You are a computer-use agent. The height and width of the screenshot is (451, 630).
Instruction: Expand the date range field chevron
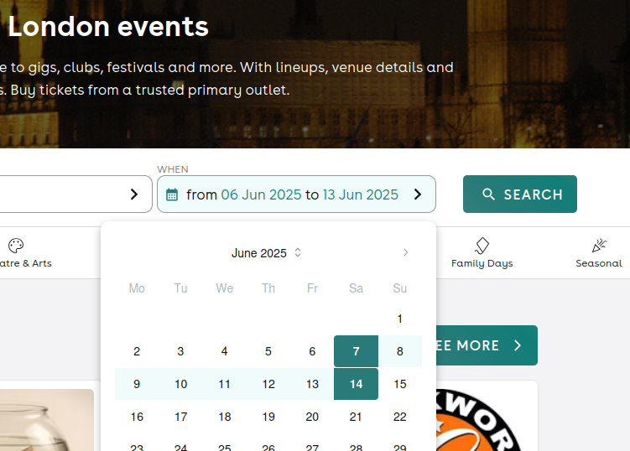418,194
